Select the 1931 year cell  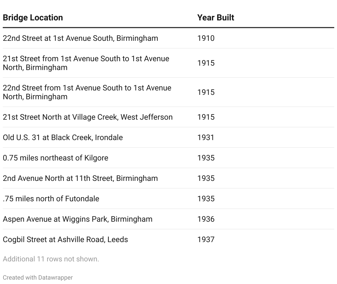[x=206, y=137]
